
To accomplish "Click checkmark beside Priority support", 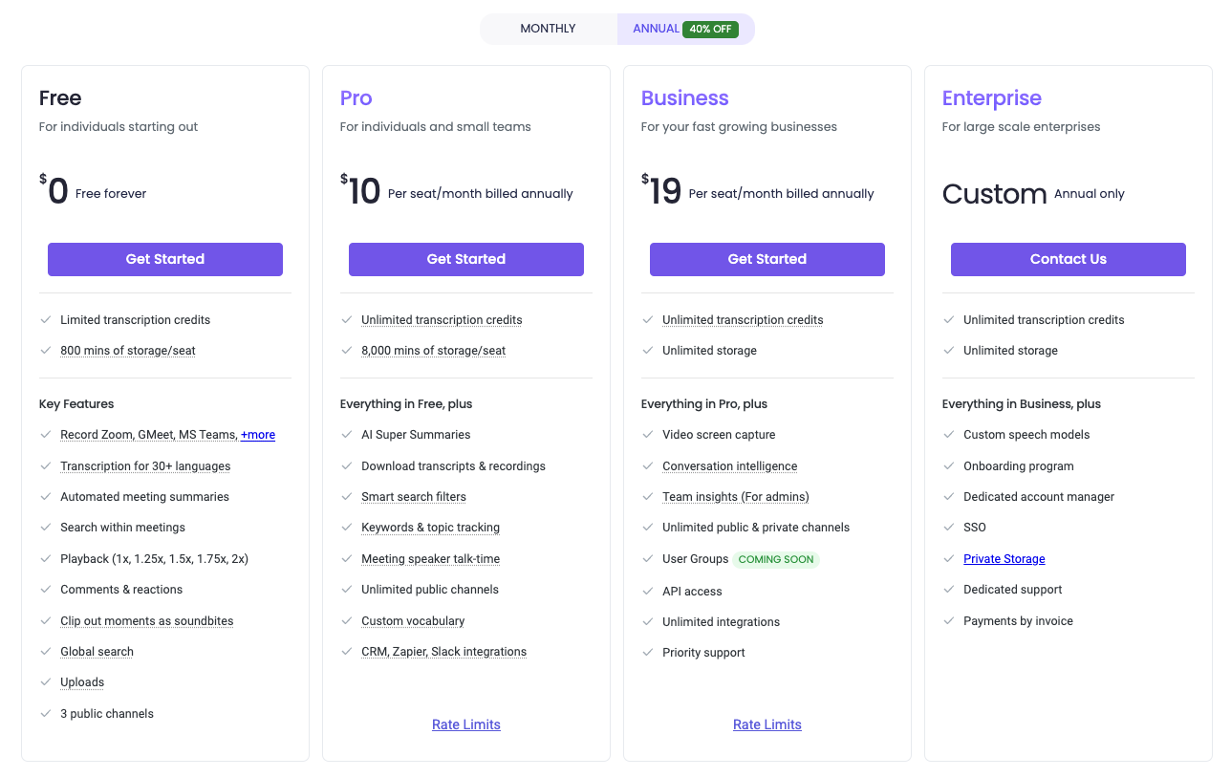I will [648, 653].
